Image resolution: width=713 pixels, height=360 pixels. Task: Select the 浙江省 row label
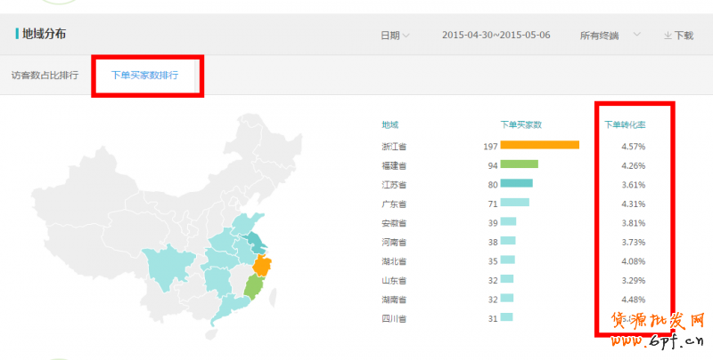(394, 146)
